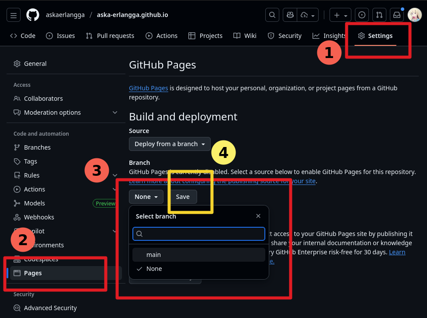
Task: Open the Deploy from a branch dropdown
Action: 170,144
